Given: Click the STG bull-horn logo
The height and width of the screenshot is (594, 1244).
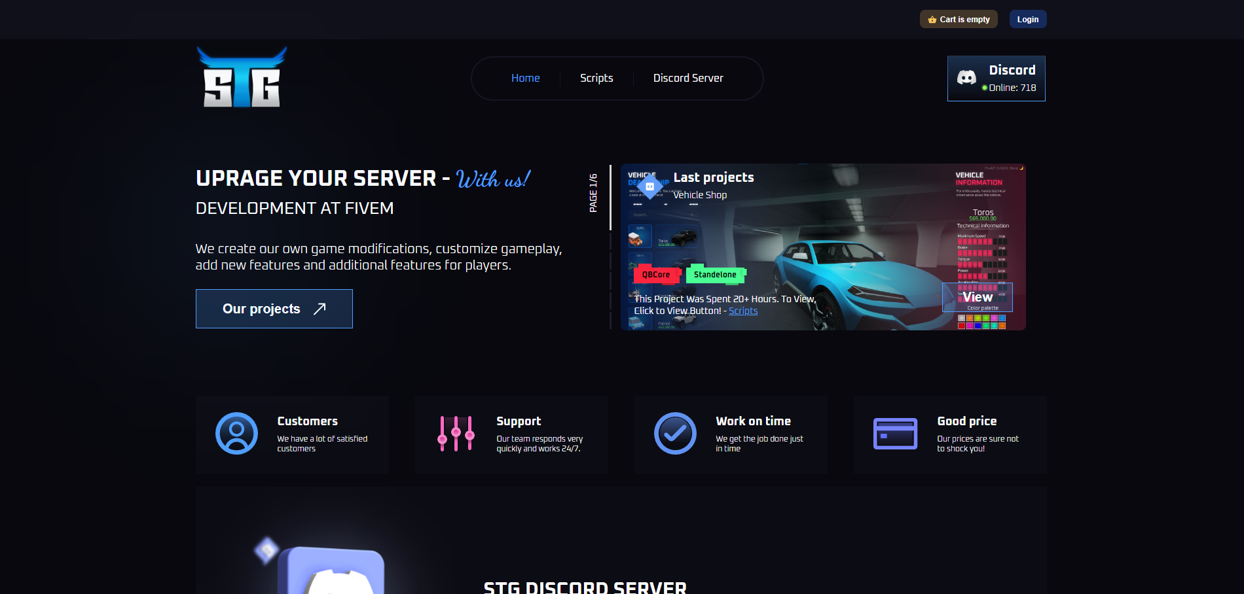Looking at the screenshot, I should [242, 77].
